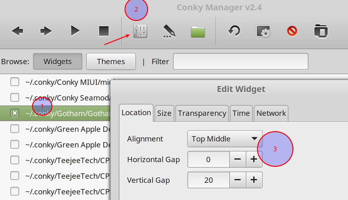Stop the widget with stop icon

click(104, 31)
